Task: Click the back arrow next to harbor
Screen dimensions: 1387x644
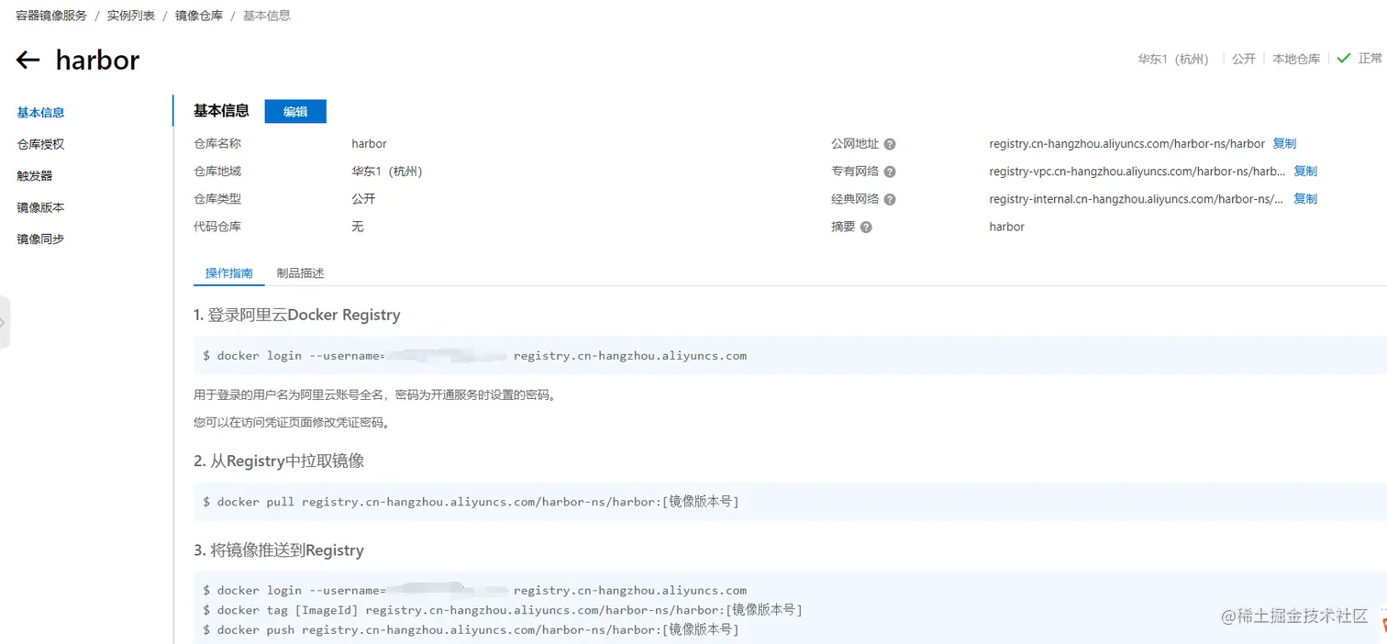Action: (28, 61)
